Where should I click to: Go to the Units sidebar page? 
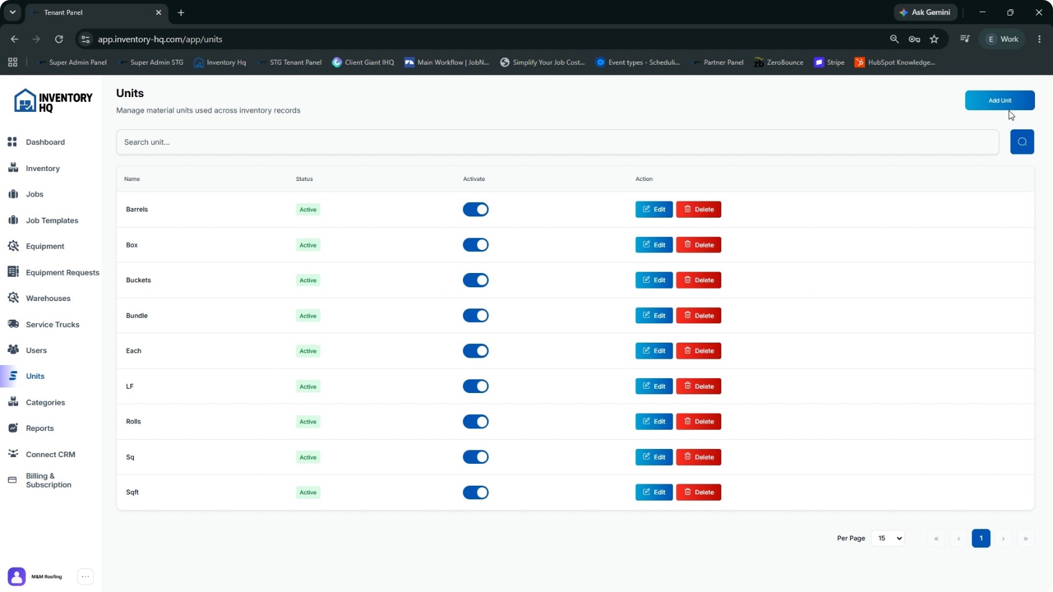point(35,376)
